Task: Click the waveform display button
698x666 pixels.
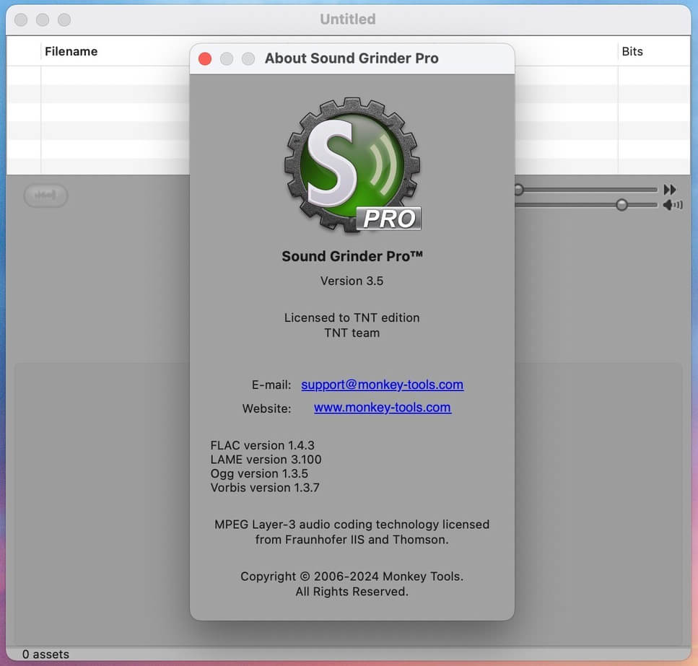Action: coord(45,196)
